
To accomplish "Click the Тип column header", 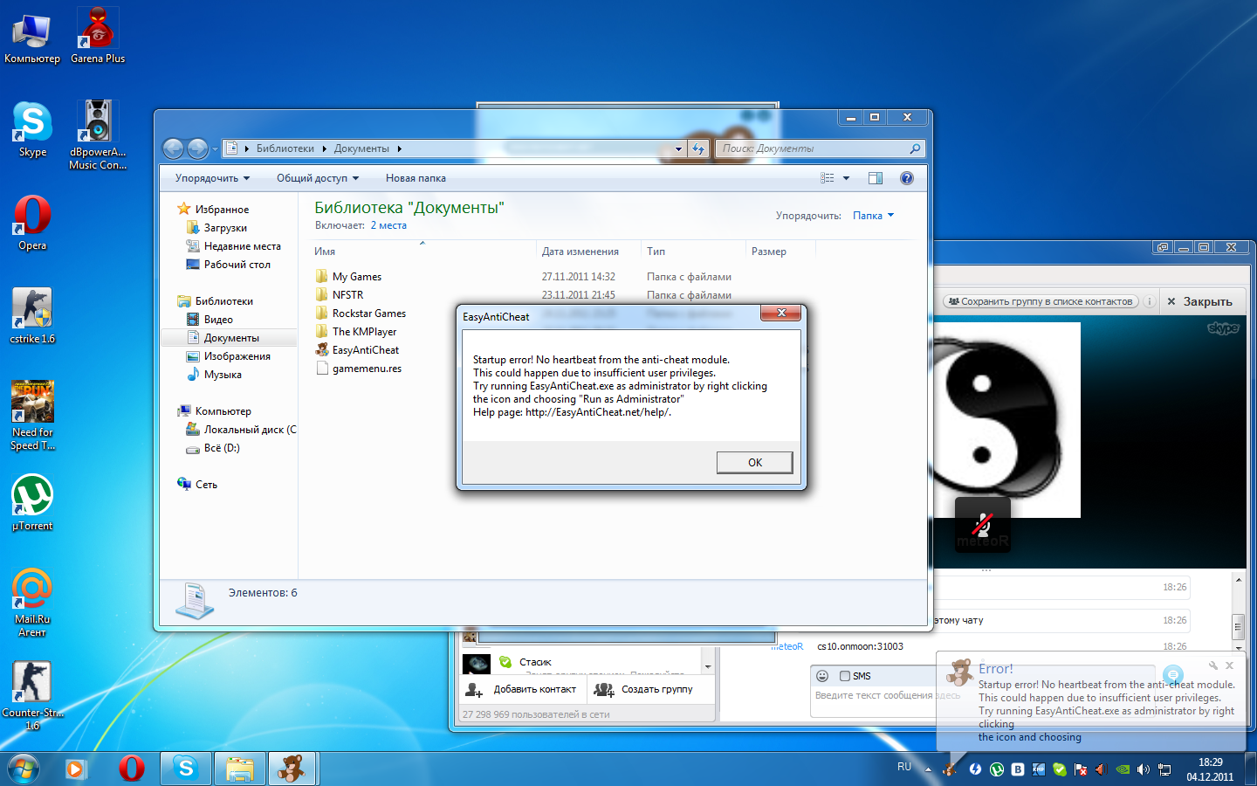I will tap(694, 252).
